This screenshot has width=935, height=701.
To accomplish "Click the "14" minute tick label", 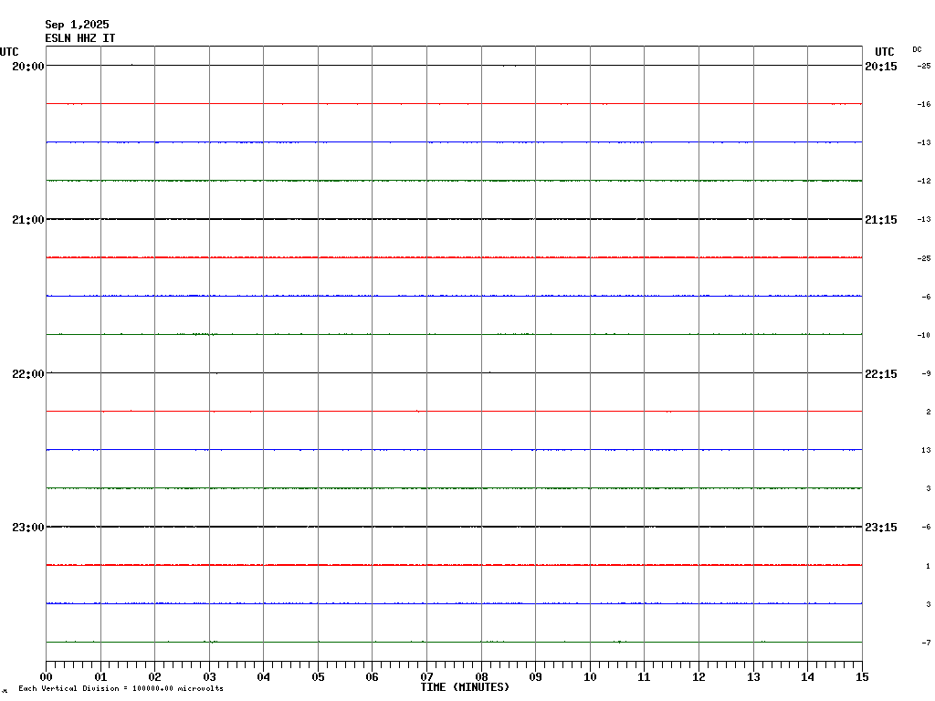I will pos(807,676).
